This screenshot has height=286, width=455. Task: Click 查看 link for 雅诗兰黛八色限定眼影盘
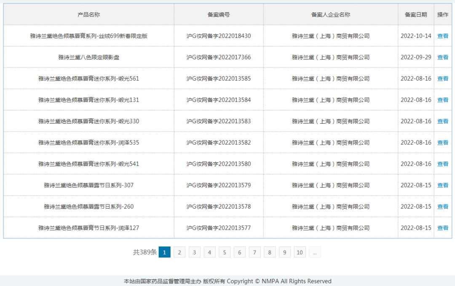[x=442, y=57]
